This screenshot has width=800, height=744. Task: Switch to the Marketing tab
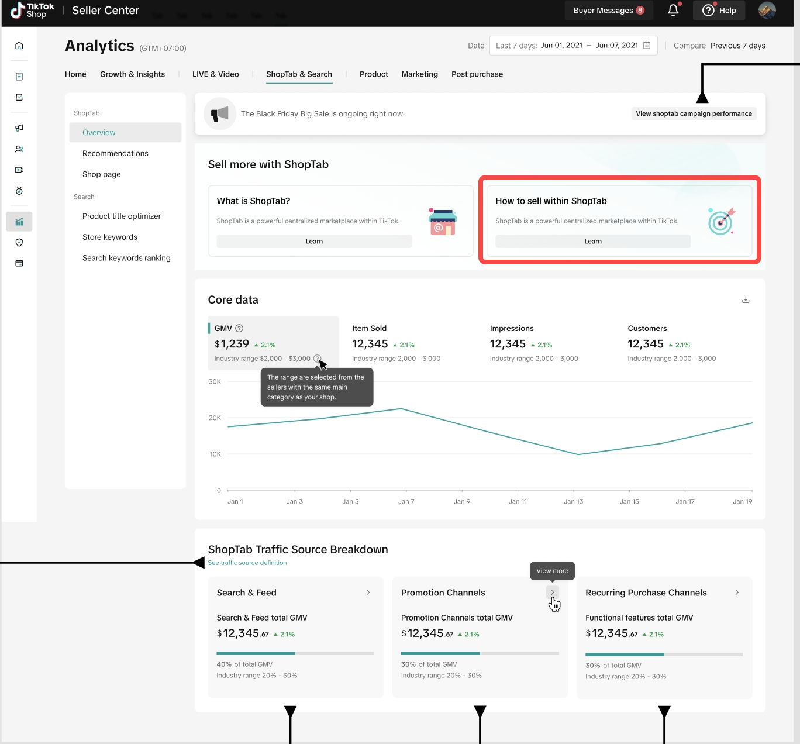420,74
